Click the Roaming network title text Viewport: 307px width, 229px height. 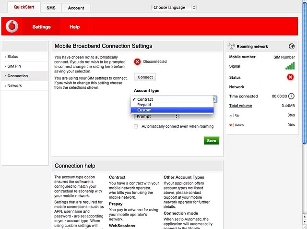point(252,47)
